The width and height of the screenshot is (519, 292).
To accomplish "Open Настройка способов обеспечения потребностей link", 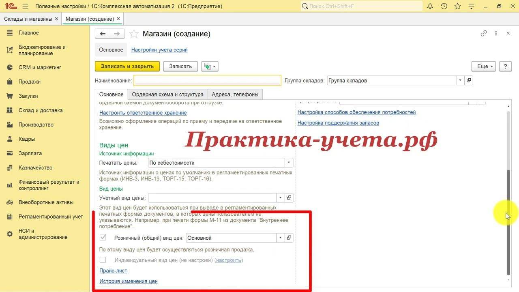I will click(357, 112).
